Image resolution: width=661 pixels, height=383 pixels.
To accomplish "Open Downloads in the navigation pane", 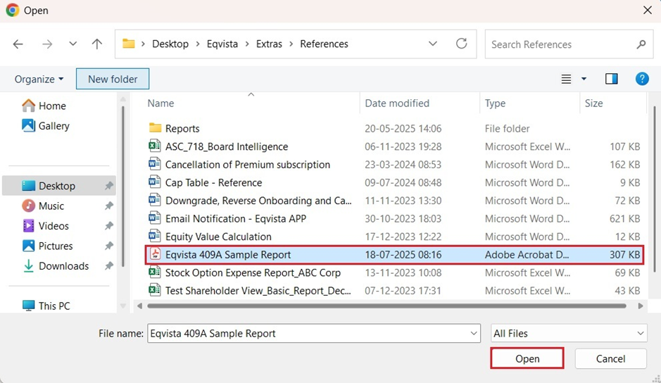I will pos(55,266).
